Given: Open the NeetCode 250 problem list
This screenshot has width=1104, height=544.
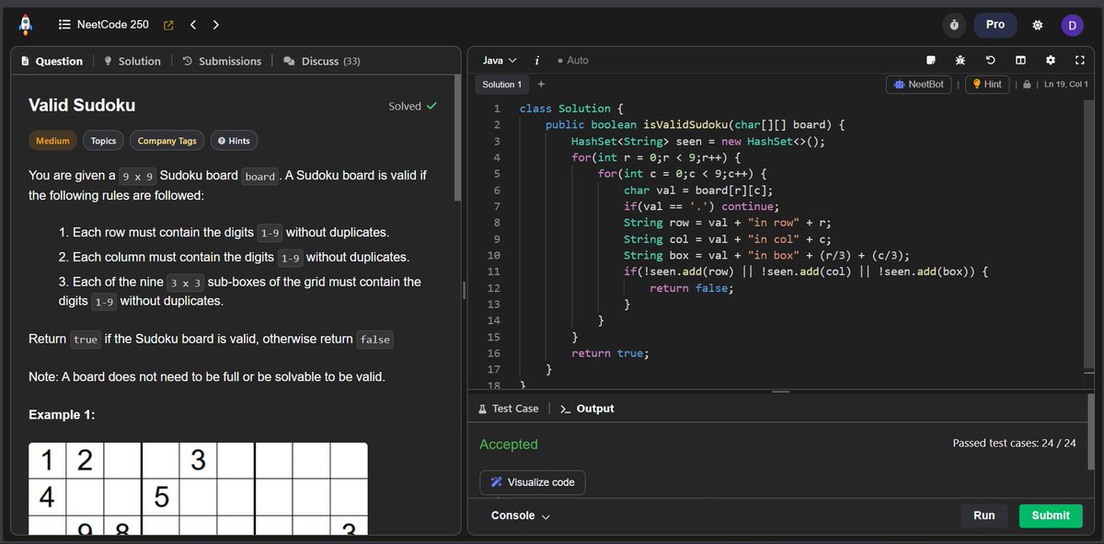Looking at the screenshot, I should coord(103,25).
